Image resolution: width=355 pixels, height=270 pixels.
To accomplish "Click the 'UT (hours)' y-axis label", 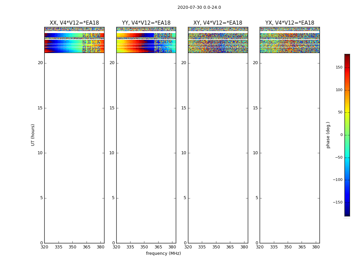I will [x=33, y=135].
